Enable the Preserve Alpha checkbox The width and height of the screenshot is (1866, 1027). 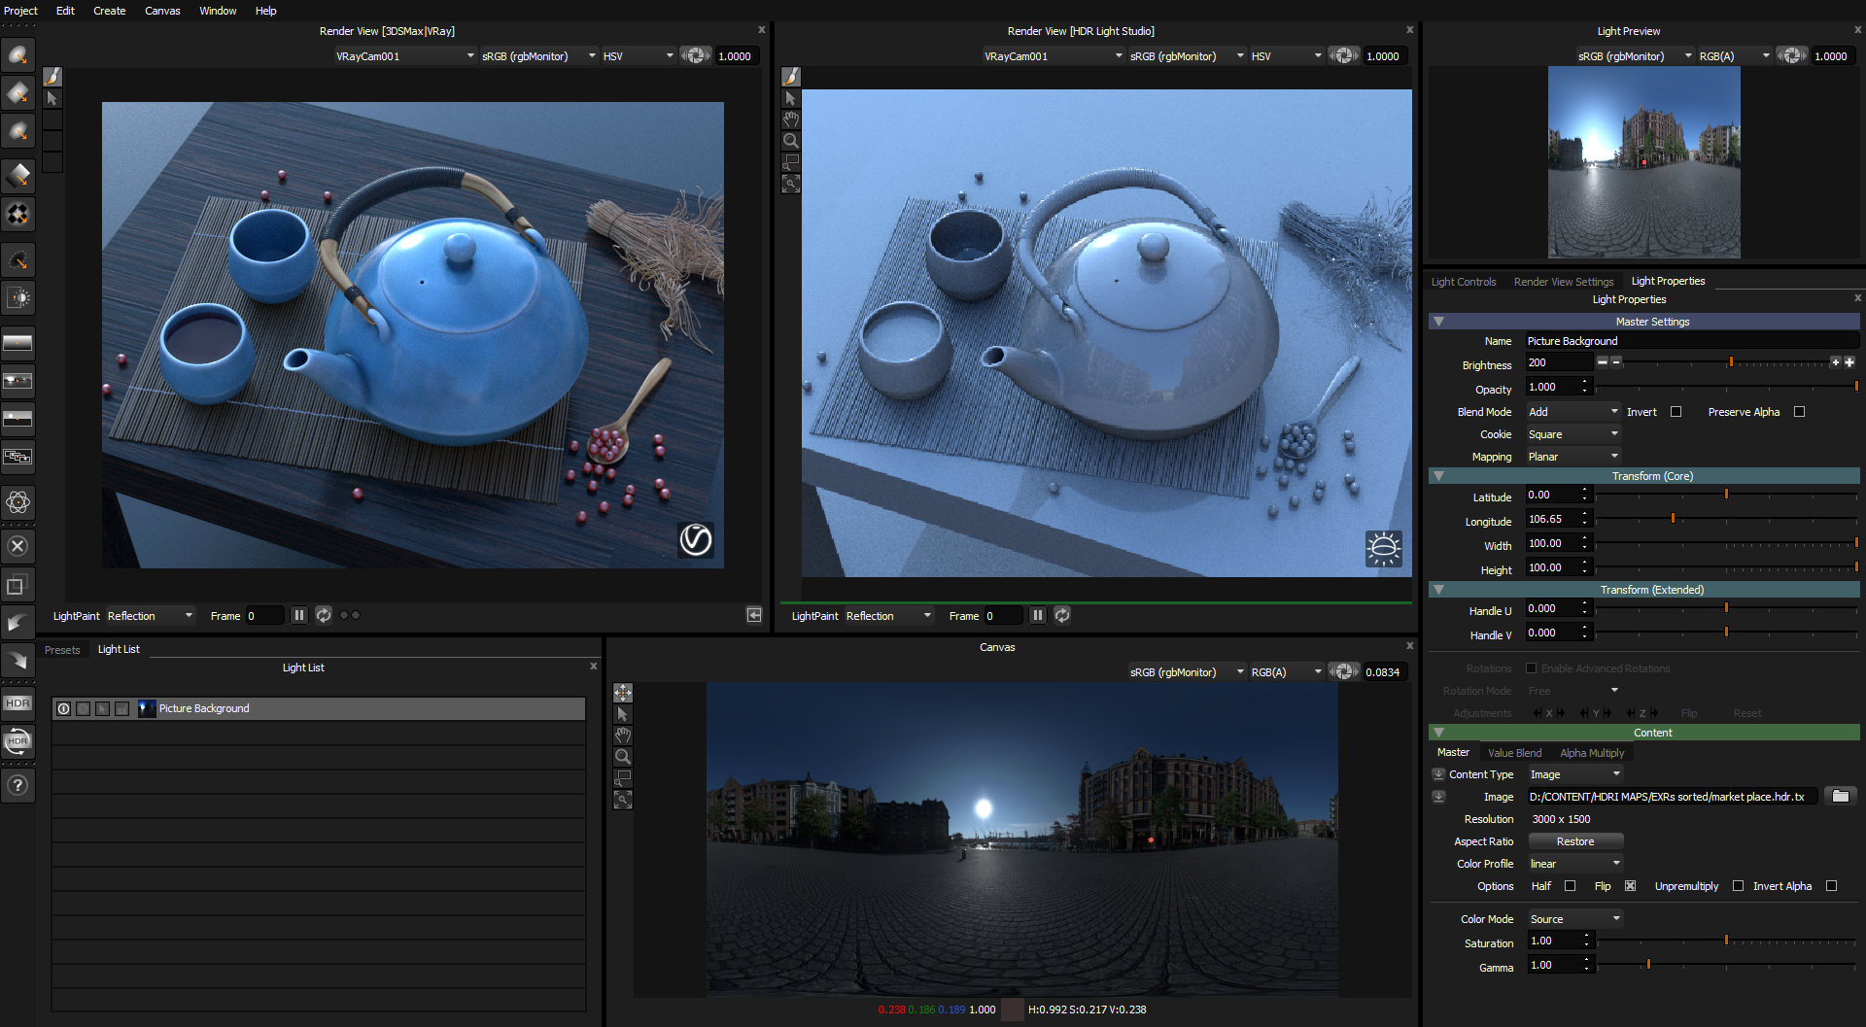point(1799,412)
